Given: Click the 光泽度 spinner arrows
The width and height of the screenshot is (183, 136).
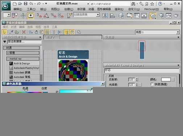Looking at the screenshot, I should point(137,85).
